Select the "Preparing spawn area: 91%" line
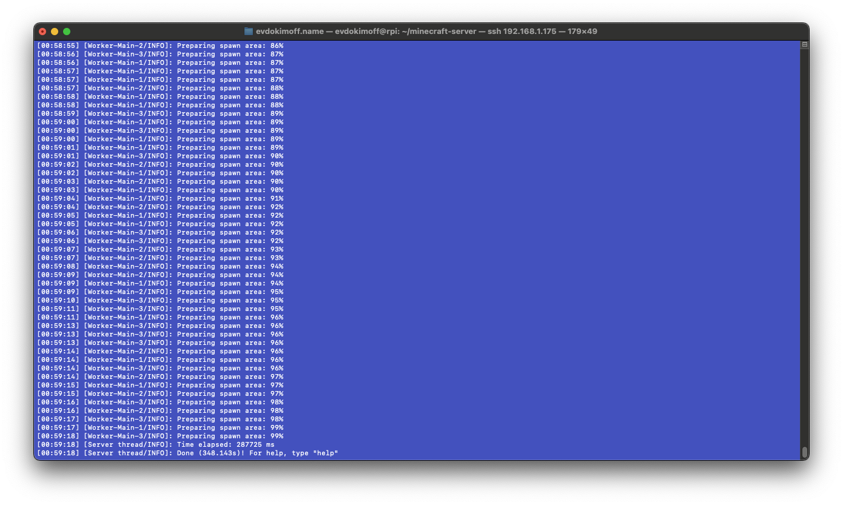 (x=230, y=198)
